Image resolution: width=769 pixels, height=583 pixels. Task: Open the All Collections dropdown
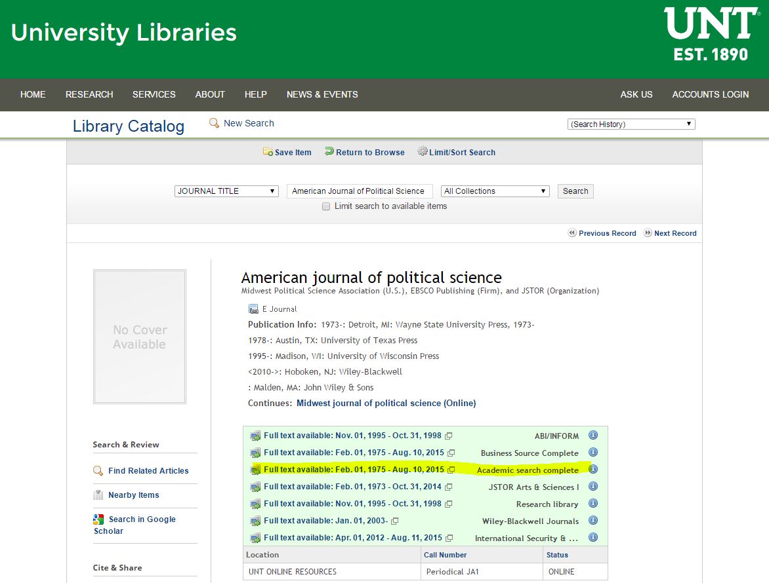(495, 191)
